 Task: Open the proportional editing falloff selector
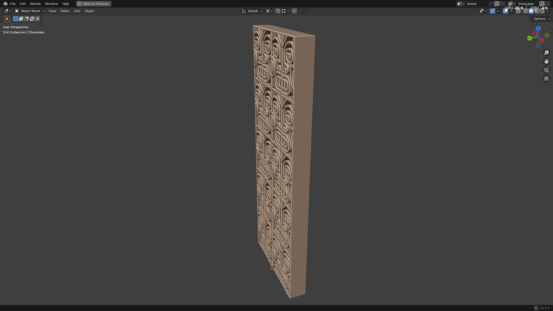coord(302,11)
